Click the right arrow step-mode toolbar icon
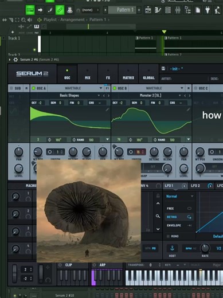The width and height of the screenshot is (223, 298). point(40,10)
